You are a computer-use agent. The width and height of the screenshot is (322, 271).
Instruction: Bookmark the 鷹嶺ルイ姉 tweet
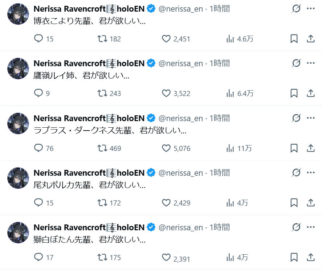(x=294, y=93)
